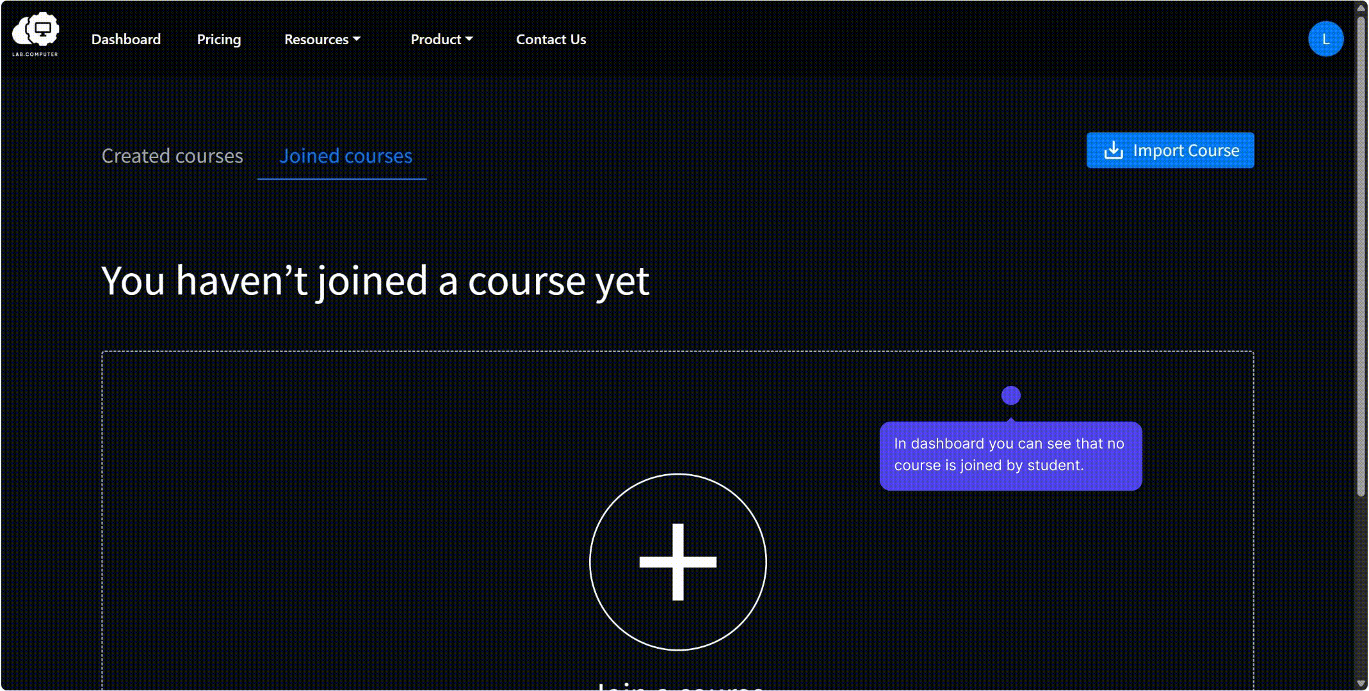This screenshot has width=1369, height=691.
Task: Go to the Pricing page
Action: [219, 39]
